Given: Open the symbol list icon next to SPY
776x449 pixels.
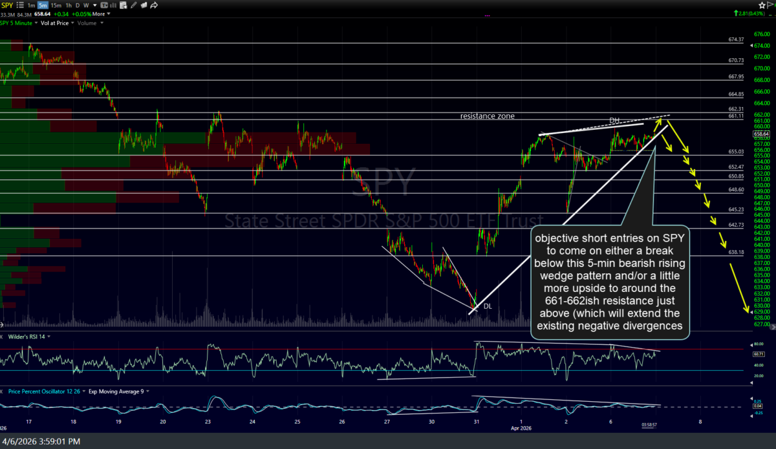Looking at the screenshot, I should (x=21, y=5).
